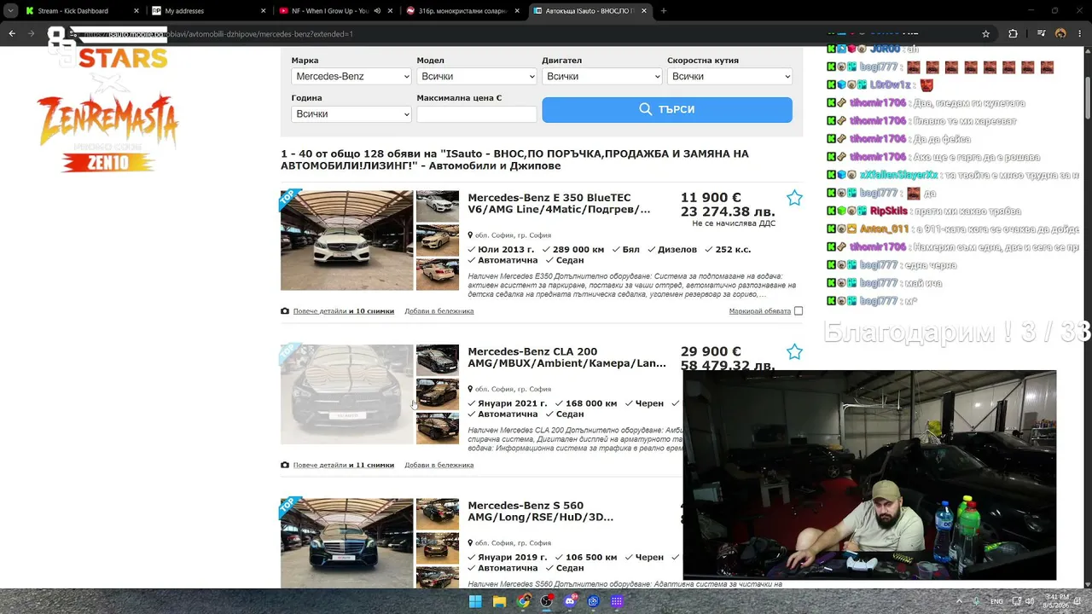Open the network icon in the system tray
The image size is (1092, 614).
coord(1017,601)
